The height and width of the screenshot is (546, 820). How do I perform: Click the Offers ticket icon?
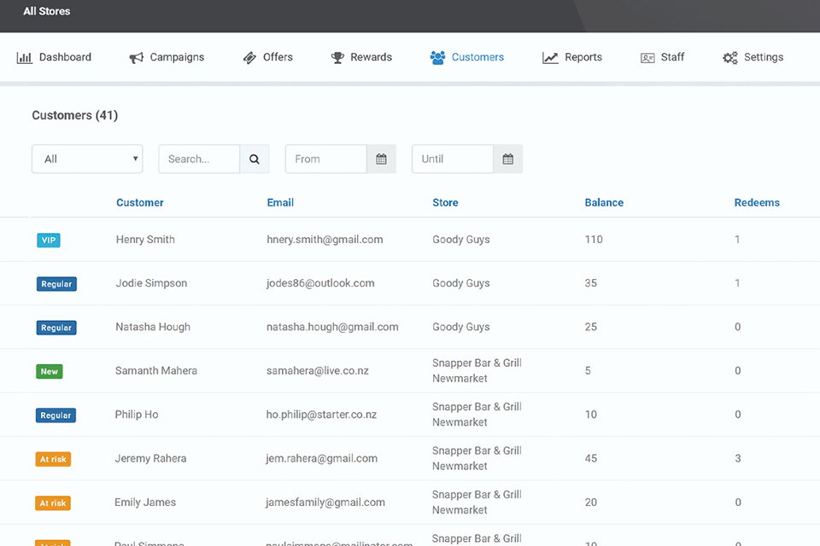(249, 58)
